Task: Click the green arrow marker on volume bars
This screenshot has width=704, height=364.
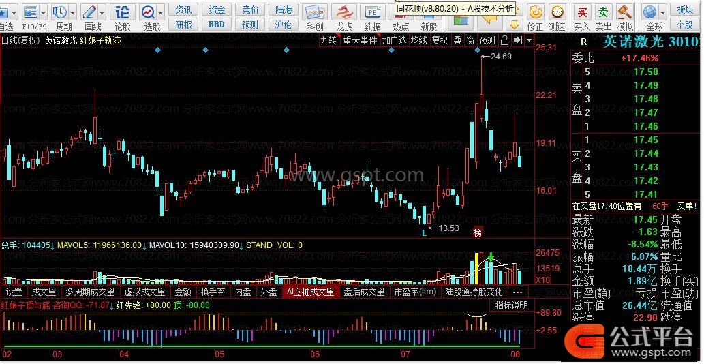Action: pos(491,257)
